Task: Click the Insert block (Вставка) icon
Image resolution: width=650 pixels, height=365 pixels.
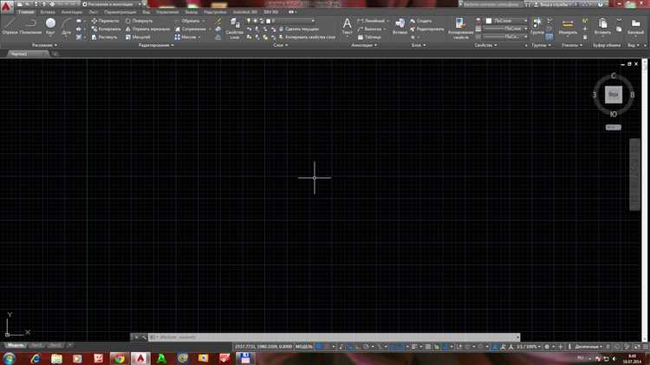Action: coord(400,26)
